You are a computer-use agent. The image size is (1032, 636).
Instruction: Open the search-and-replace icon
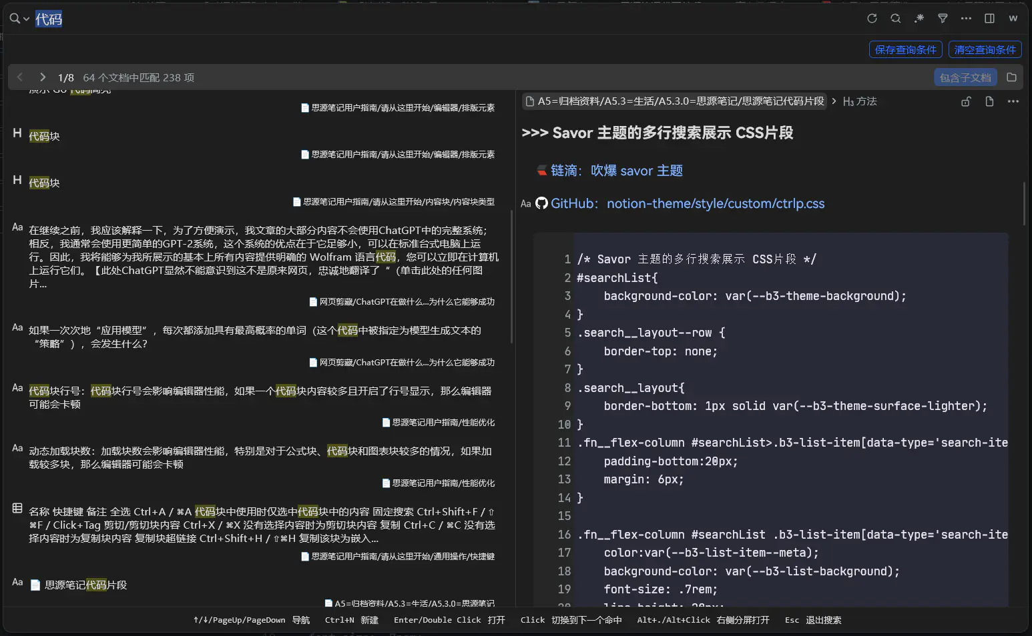(x=896, y=19)
